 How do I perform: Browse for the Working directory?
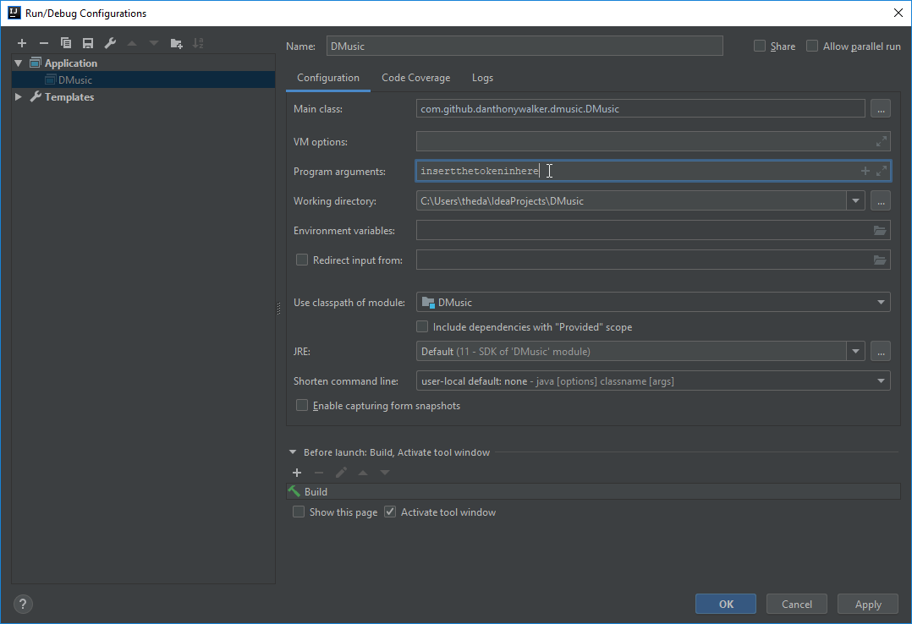pyautogui.click(x=881, y=201)
